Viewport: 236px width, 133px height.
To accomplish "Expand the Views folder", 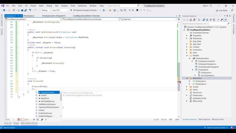I will [x=187, y=90].
